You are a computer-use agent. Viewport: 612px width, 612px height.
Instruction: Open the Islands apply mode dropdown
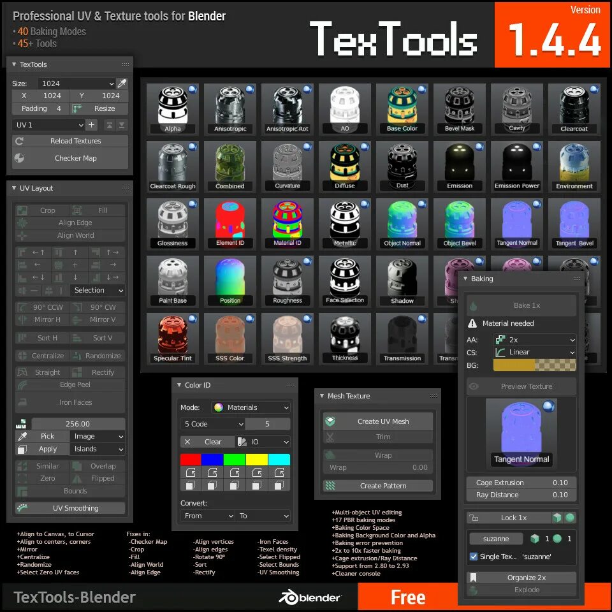(x=98, y=449)
